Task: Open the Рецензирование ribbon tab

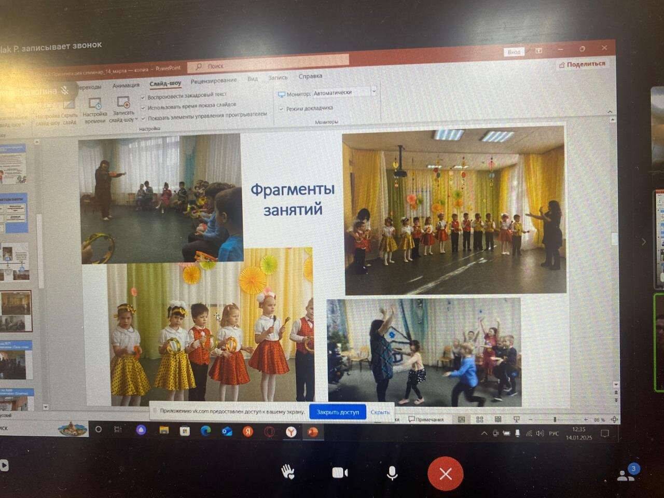Action: pos(213,81)
